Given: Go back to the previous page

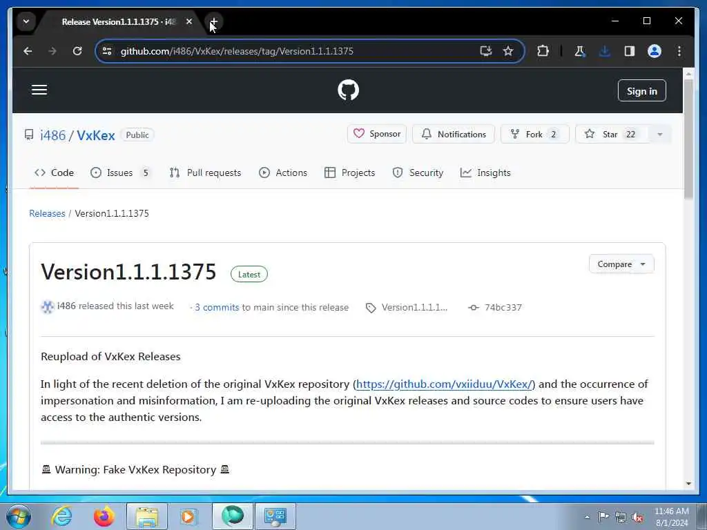Looking at the screenshot, I should [x=28, y=51].
